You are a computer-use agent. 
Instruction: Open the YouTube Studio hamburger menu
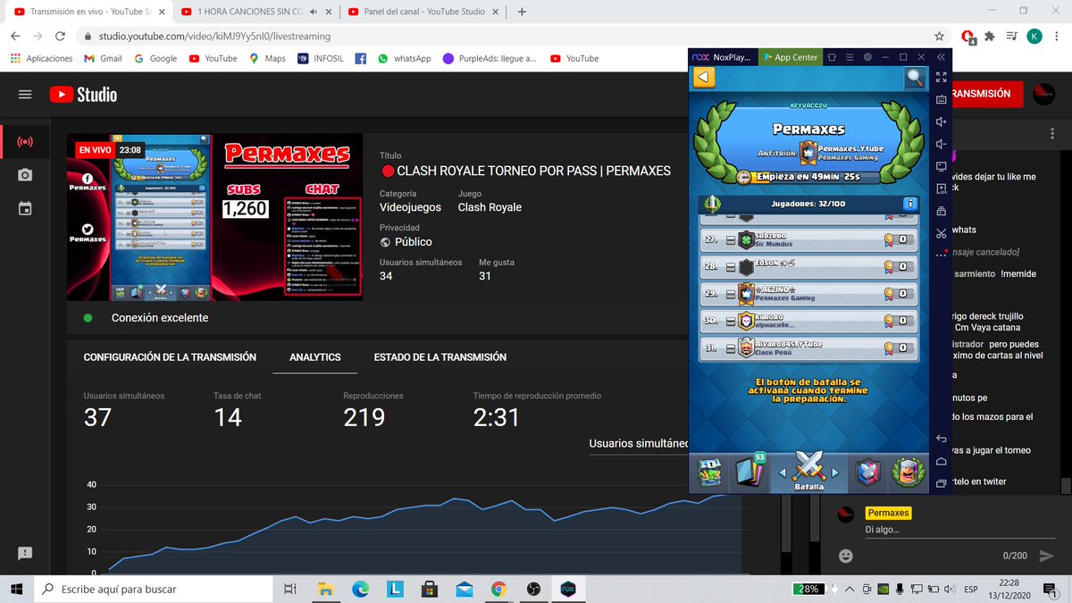coord(25,95)
